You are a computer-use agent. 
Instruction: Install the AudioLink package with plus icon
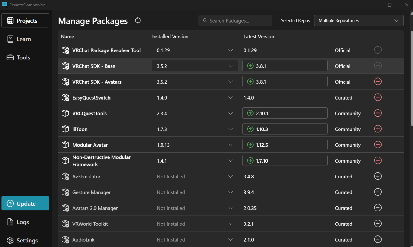(x=378, y=239)
